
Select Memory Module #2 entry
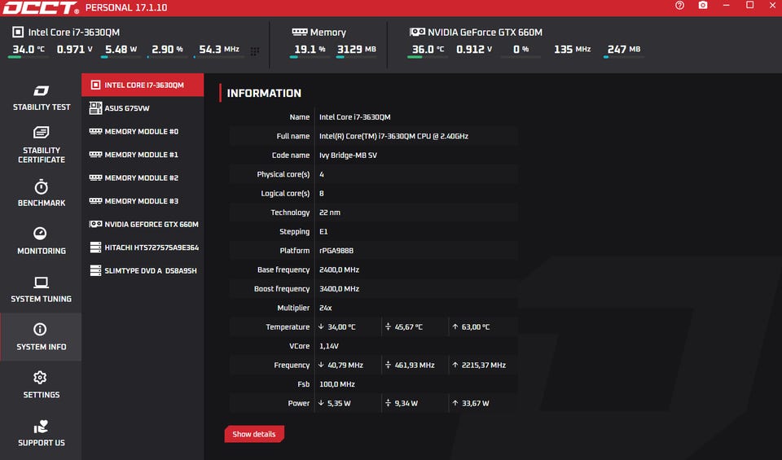tap(143, 178)
